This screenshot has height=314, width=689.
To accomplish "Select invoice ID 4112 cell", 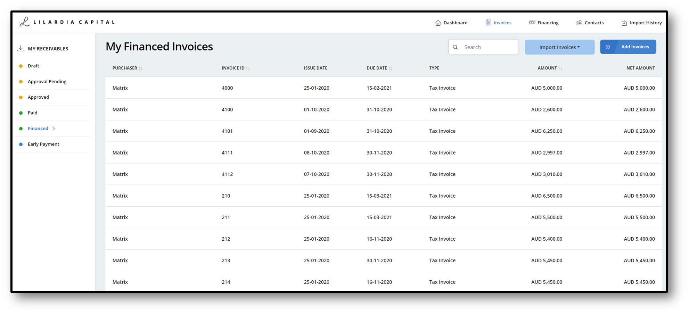I will pyautogui.click(x=227, y=174).
